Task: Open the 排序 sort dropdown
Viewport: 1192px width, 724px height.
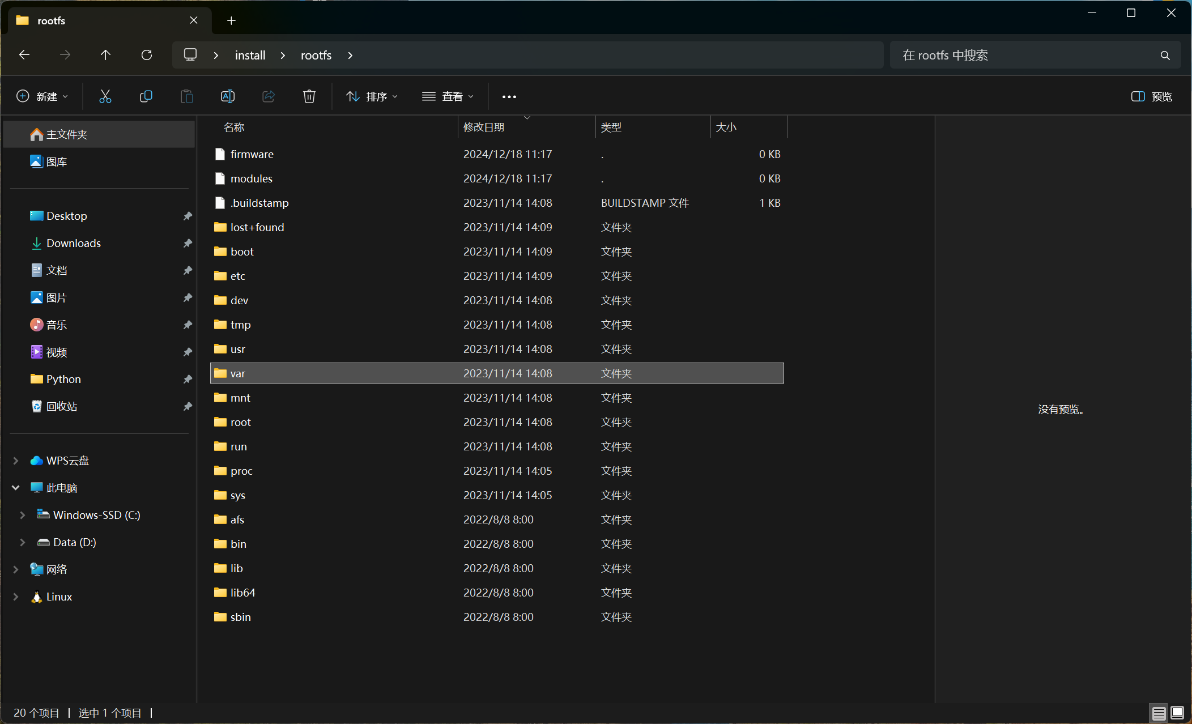Action: click(372, 96)
